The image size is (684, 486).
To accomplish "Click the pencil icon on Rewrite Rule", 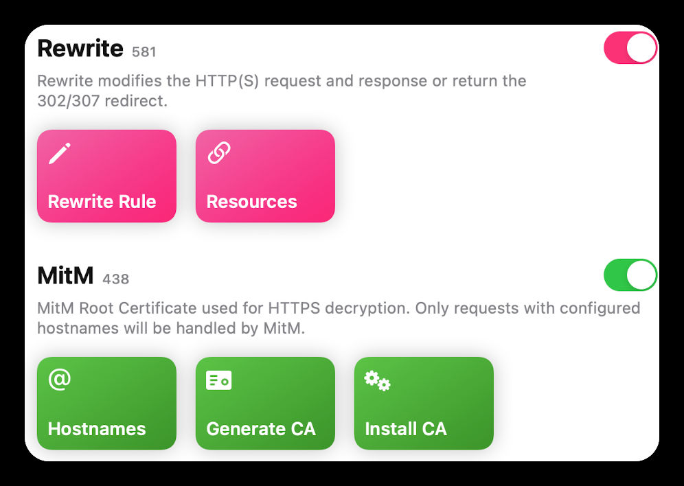I will click(59, 153).
